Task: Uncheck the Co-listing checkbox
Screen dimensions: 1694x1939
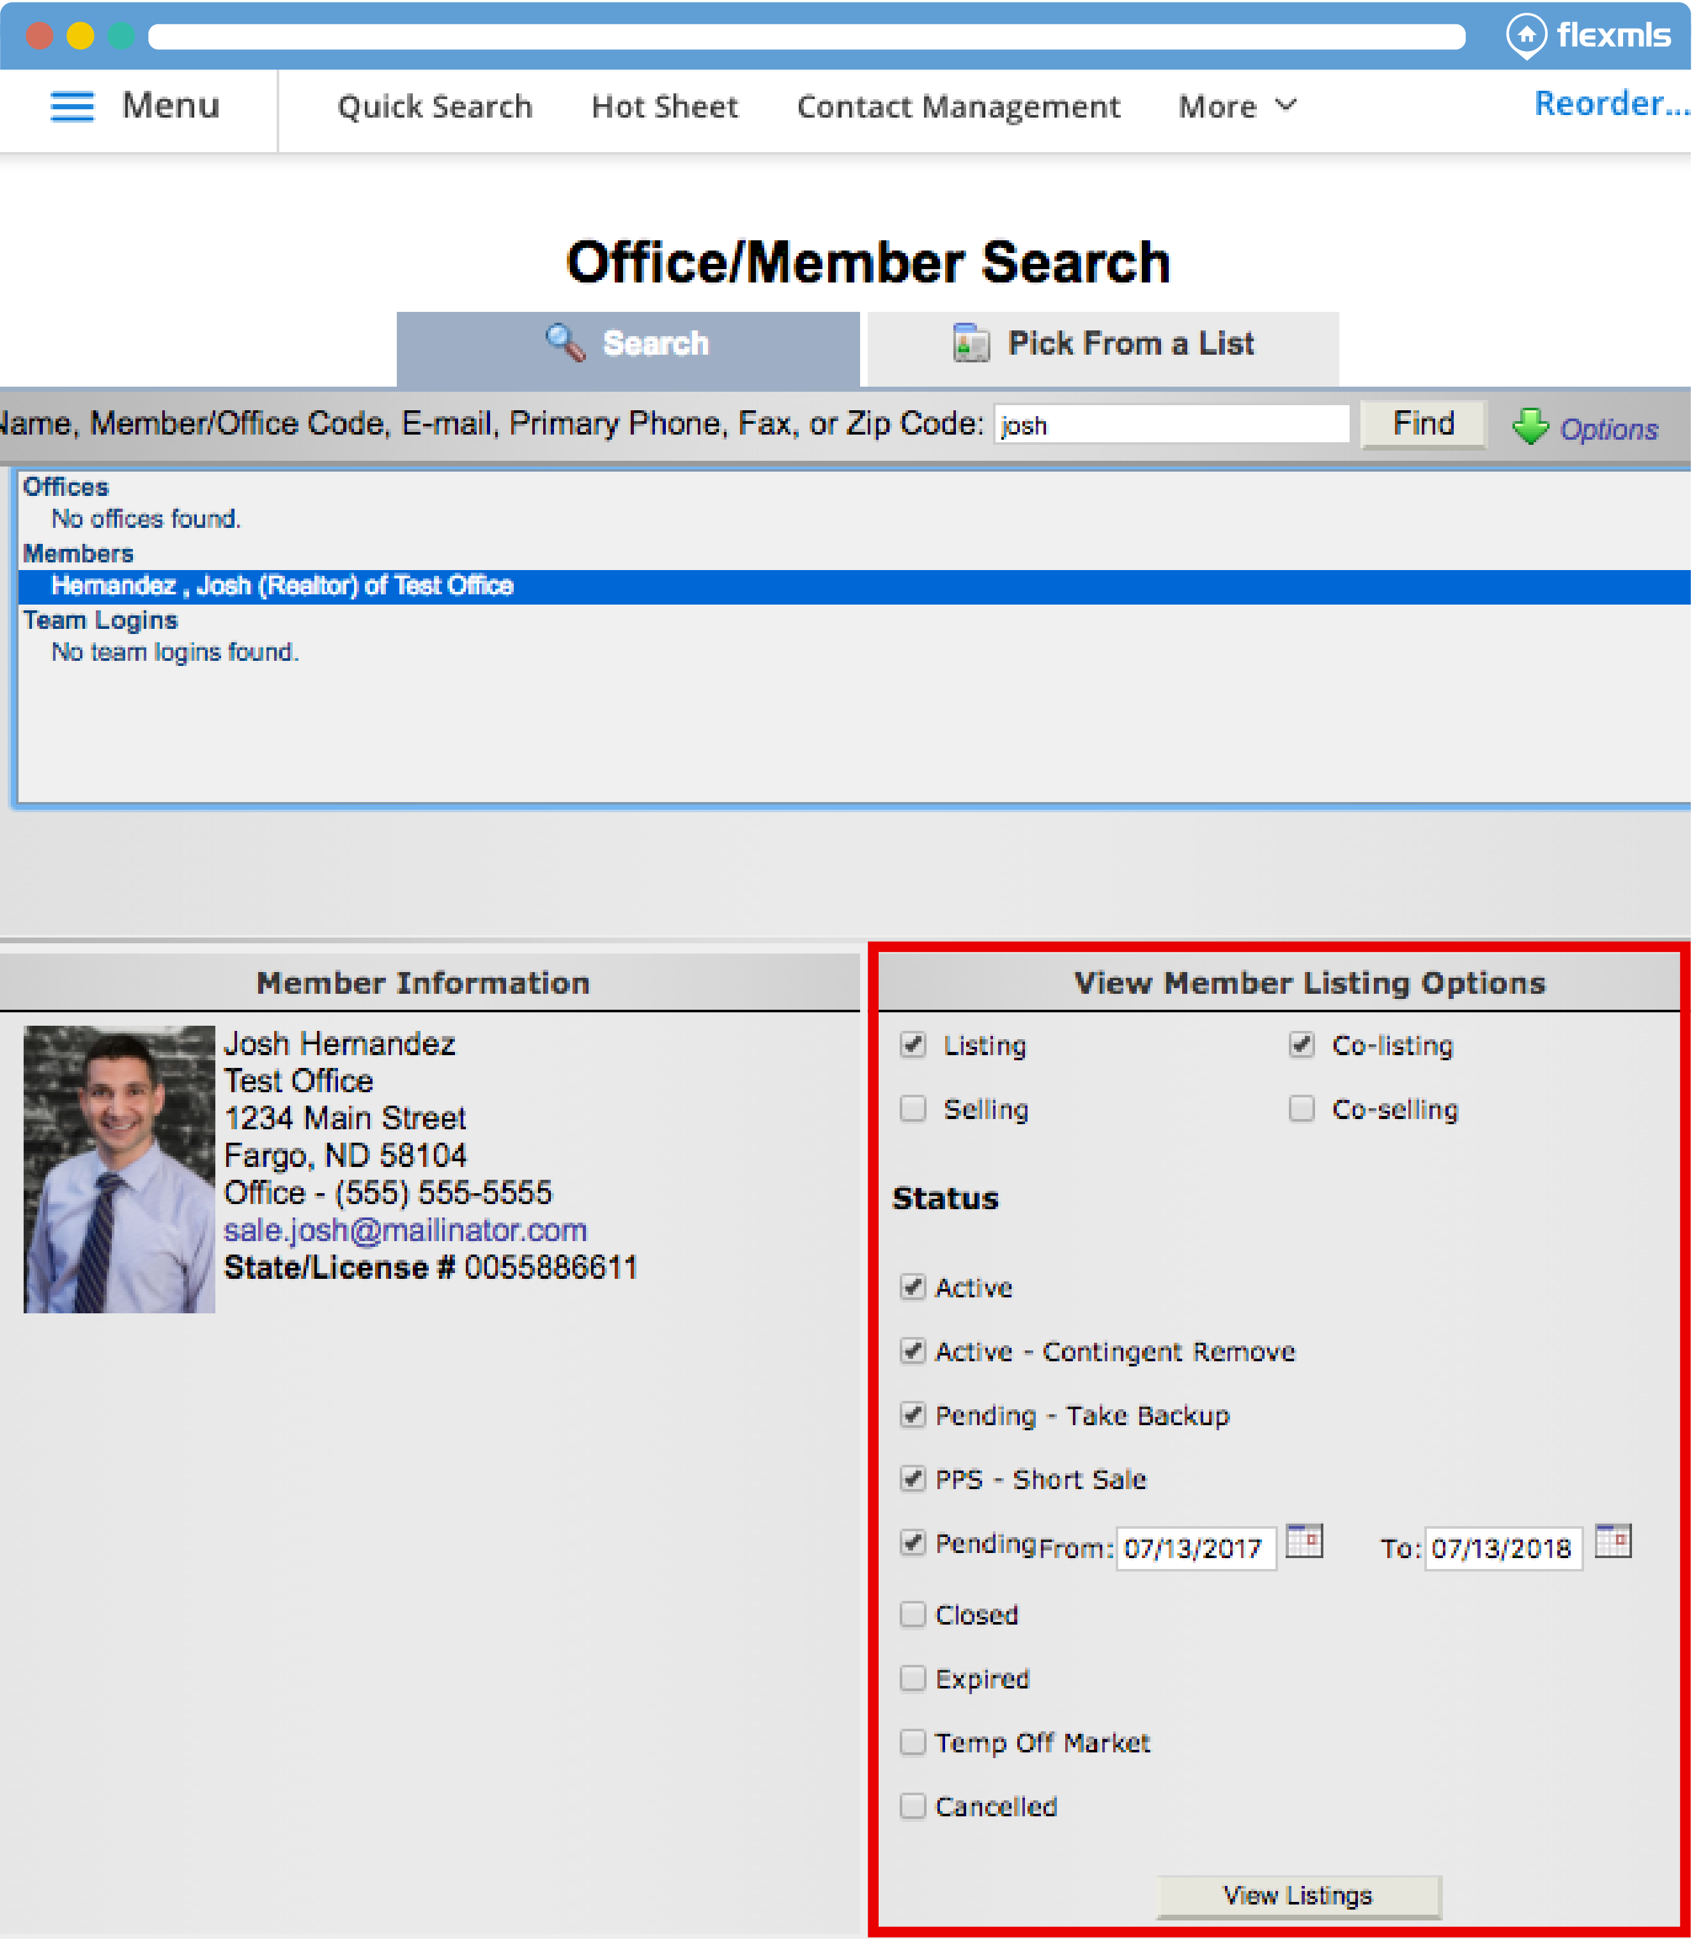Action: (1302, 1045)
